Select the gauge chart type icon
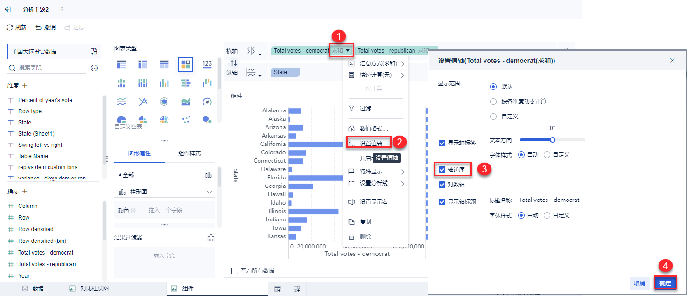The height and width of the screenshot is (296, 687). pyautogui.click(x=207, y=102)
